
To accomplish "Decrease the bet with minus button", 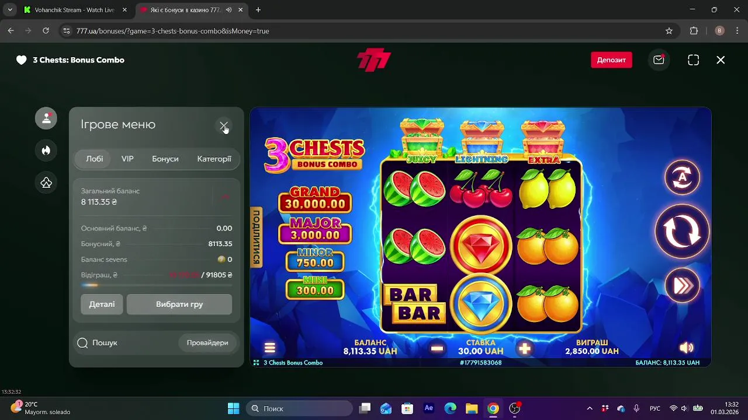I will click(437, 349).
